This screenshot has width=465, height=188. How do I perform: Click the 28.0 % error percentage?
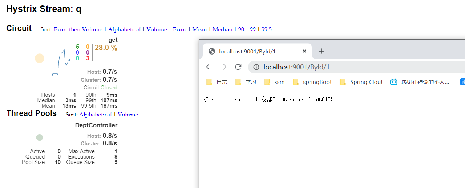click(106, 48)
